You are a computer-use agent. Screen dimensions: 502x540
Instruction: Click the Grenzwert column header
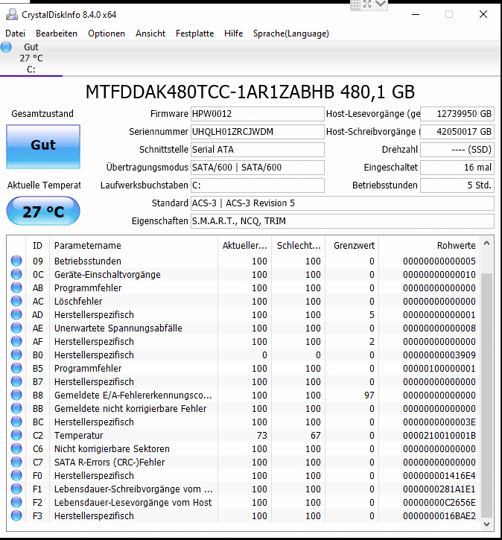352,246
